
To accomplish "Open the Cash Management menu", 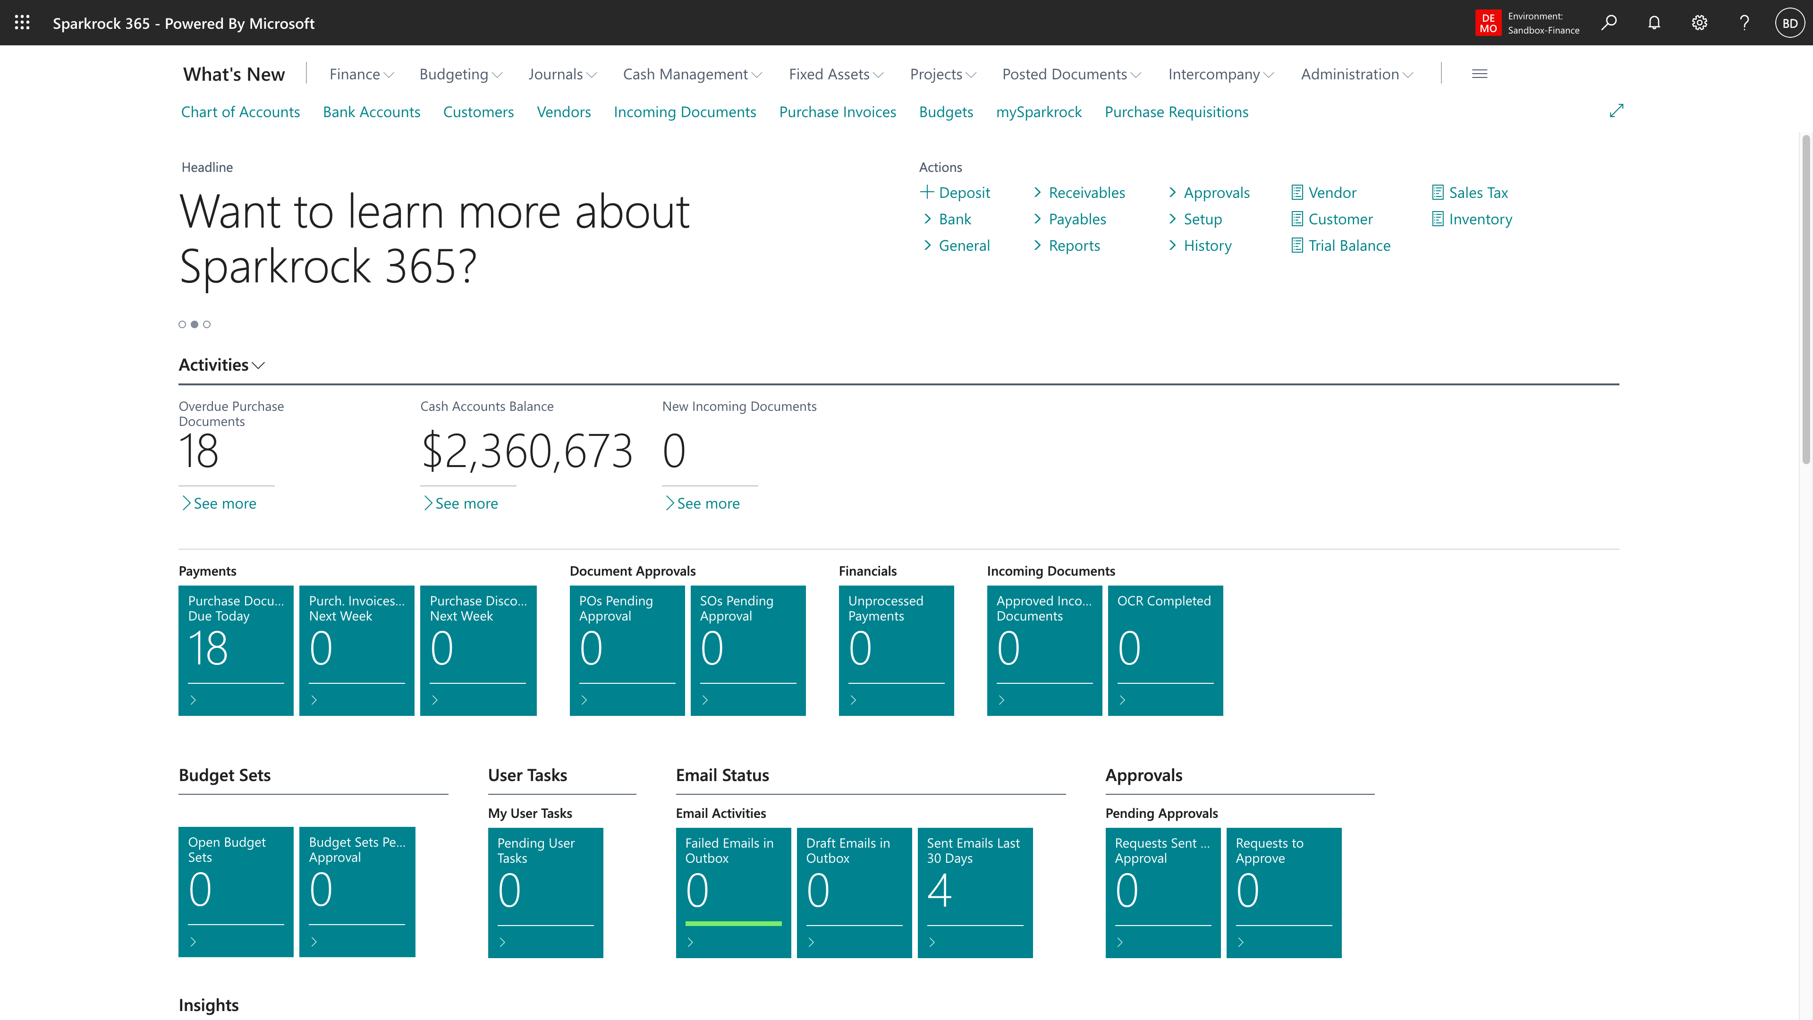I will (x=692, y=75).
